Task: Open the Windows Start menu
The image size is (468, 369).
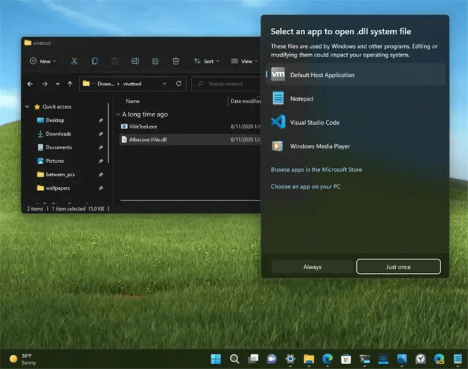Action: pyautogui.click(x=216, y=359)
